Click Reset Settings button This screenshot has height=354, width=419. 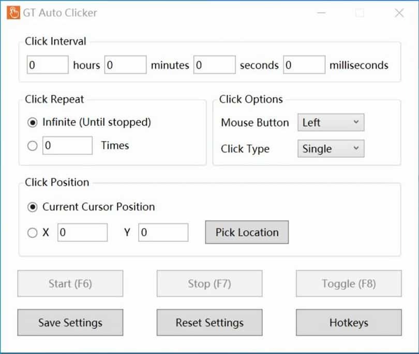point(209,322)
